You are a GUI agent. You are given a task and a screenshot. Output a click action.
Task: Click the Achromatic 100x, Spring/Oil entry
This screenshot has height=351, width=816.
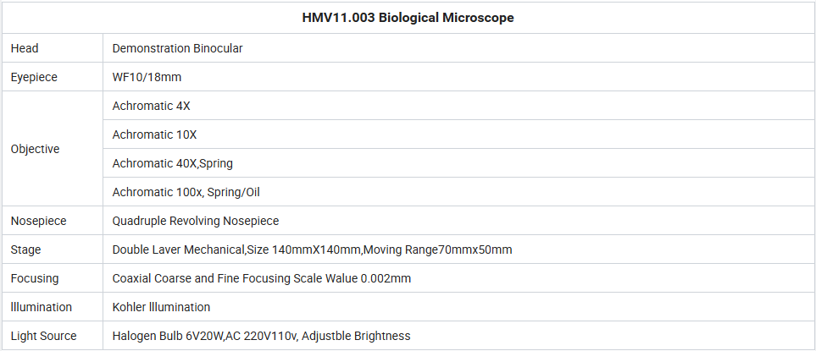pyautogui.click(x=186, y=192)
